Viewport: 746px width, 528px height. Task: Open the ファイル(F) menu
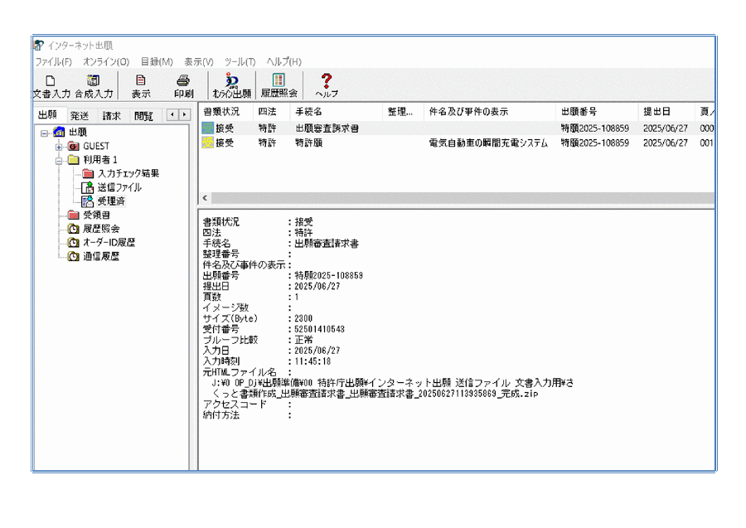coord(53,62)
